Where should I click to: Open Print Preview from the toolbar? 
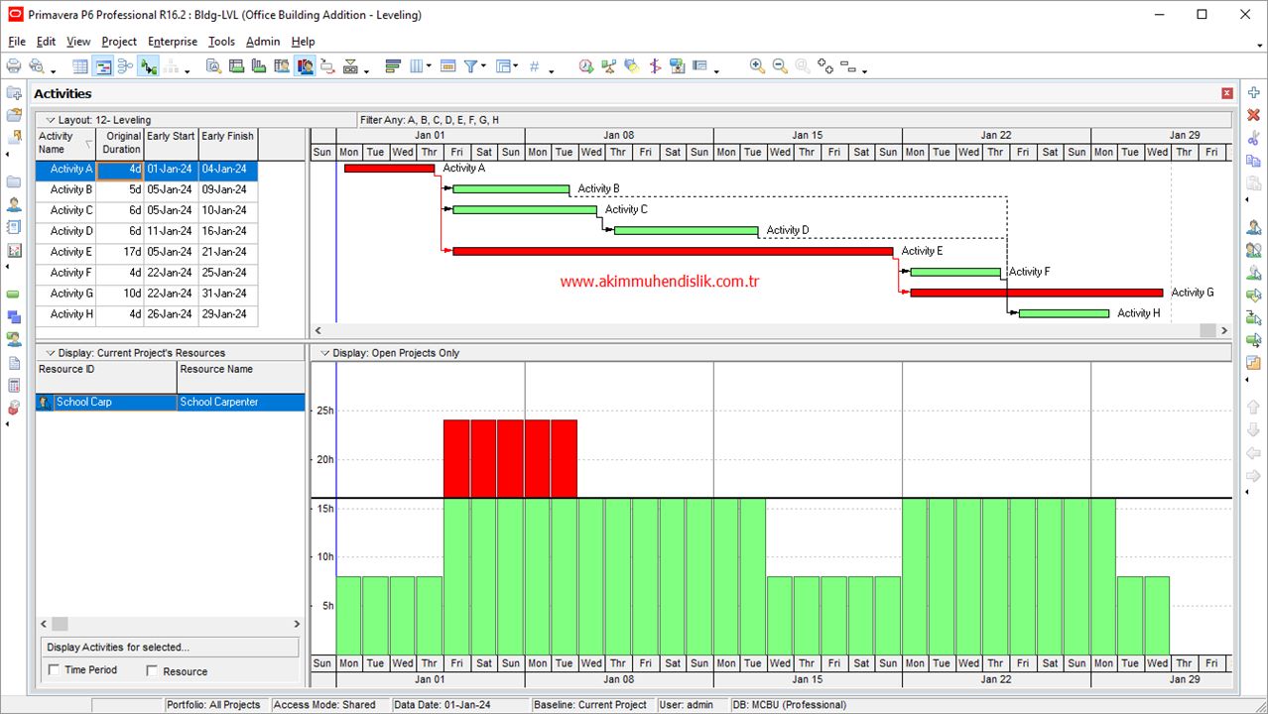point(37,66)
